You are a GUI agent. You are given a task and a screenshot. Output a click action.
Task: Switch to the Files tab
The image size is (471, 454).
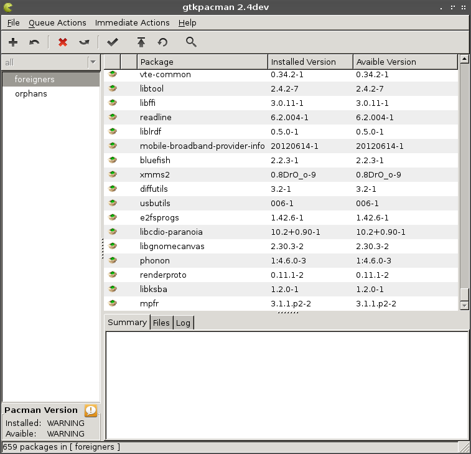[161, 323]
